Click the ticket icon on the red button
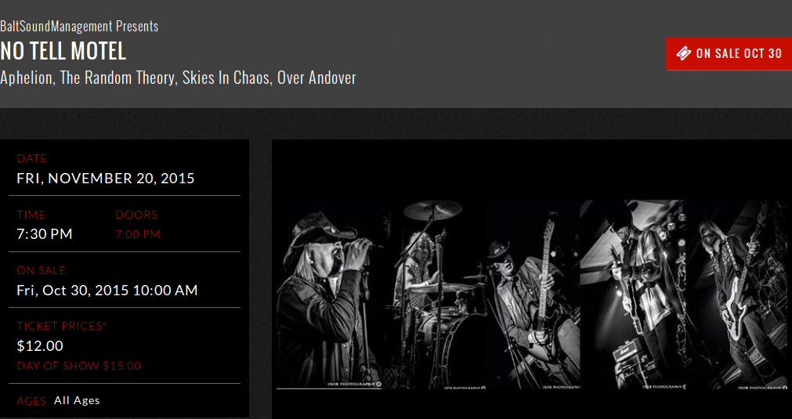792x419 pixels. pyautogui.click(x=683, y=53)
